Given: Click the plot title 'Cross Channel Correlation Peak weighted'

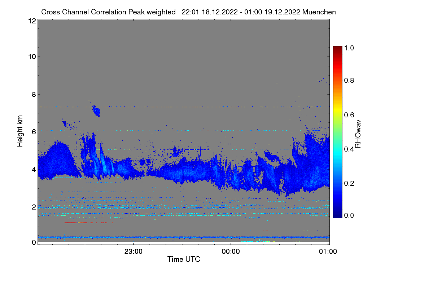Looking at the screenshot, I should [109, 12].
